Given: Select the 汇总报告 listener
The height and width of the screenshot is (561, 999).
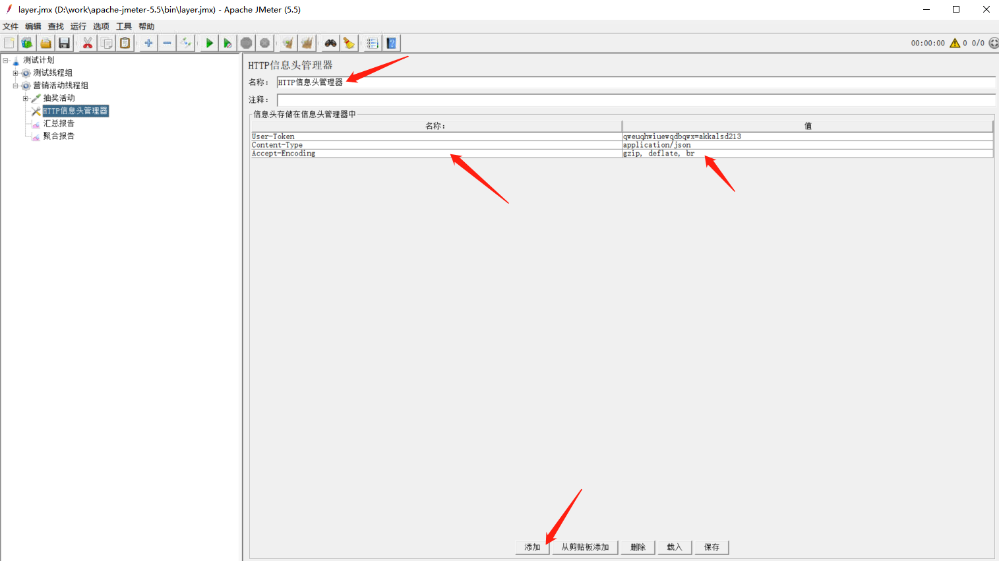Looking at the screenshot, I should (x=59, y=123).
